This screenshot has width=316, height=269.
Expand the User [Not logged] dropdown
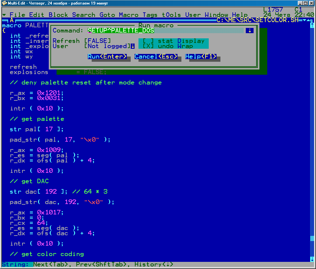click(133, 46)
